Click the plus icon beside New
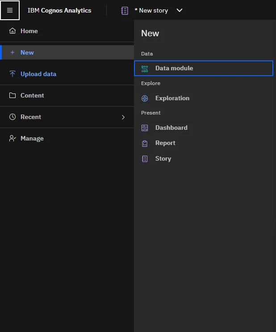The width and height of the screenshot is (276, 332). pos(13,52)
